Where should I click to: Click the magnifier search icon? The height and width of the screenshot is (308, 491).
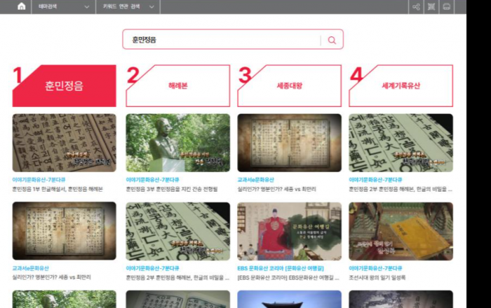coord(332,40)
